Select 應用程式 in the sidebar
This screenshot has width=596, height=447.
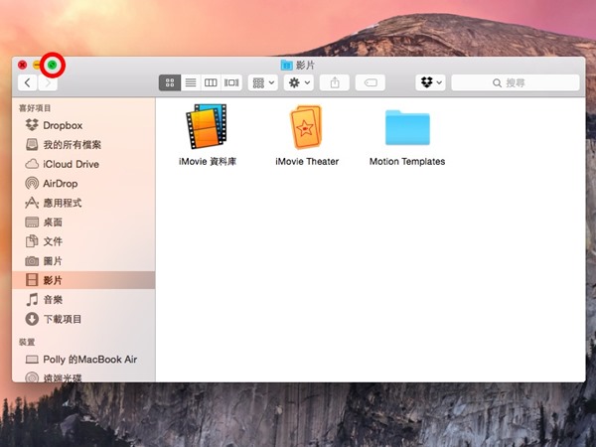[62, 203]
